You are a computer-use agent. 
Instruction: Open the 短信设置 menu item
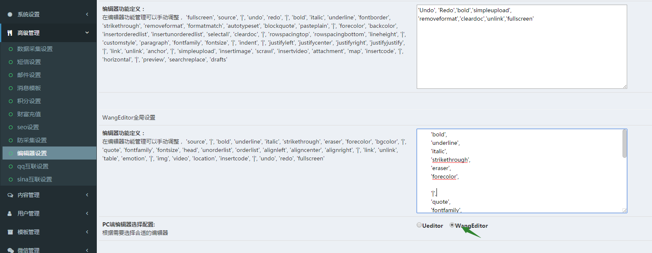[x=29, y=62]
